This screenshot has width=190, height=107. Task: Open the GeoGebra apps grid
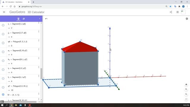coord(178,12)
